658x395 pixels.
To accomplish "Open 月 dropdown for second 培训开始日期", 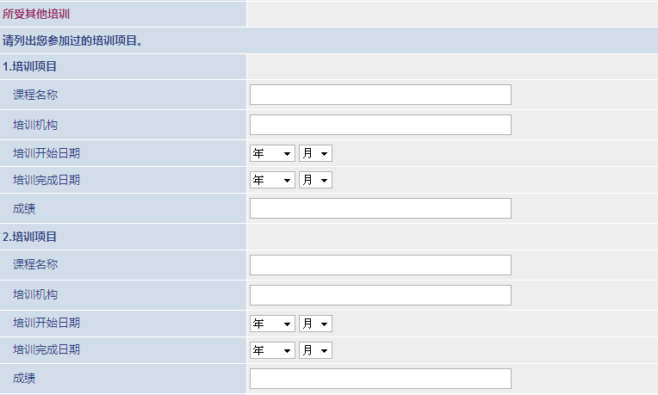I will click(x=315, y=324).
